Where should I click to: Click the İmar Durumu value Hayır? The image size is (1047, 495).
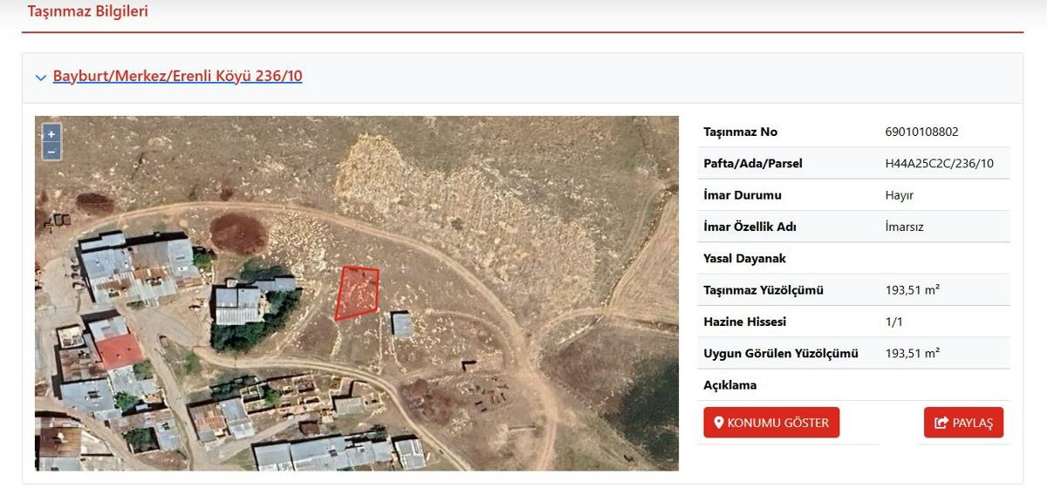click(x=899, y=195)
